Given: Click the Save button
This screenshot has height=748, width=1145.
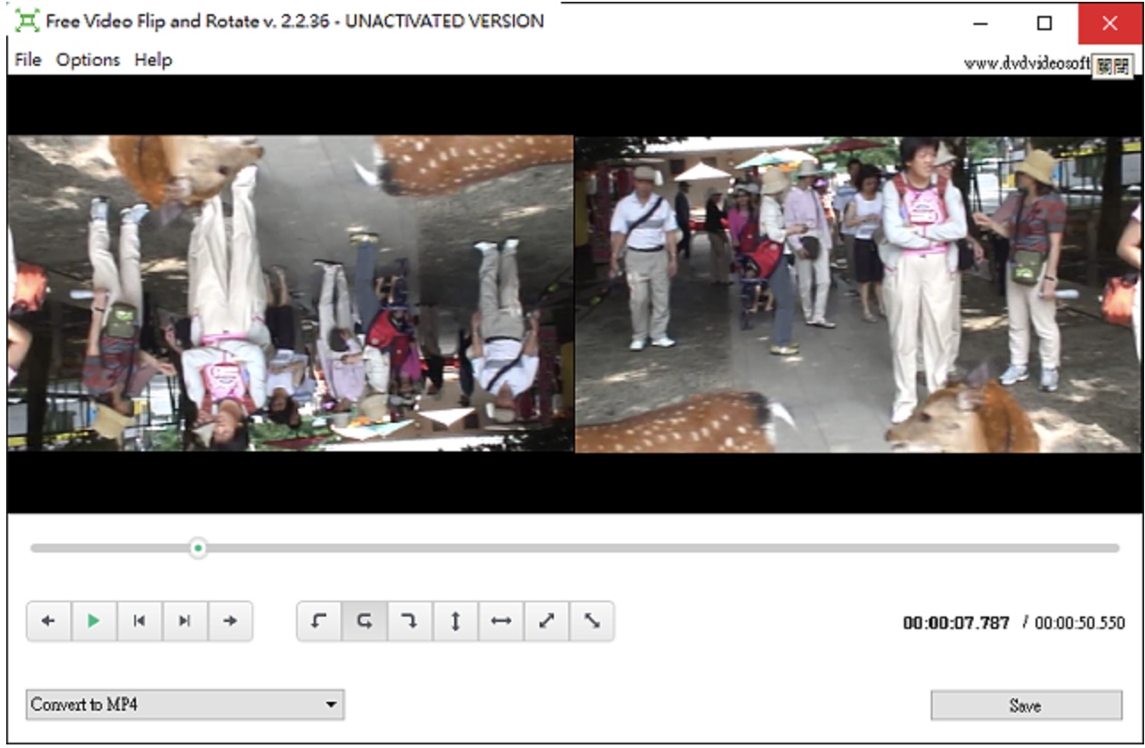Looking at the screenshot, I should [1026, 705].
